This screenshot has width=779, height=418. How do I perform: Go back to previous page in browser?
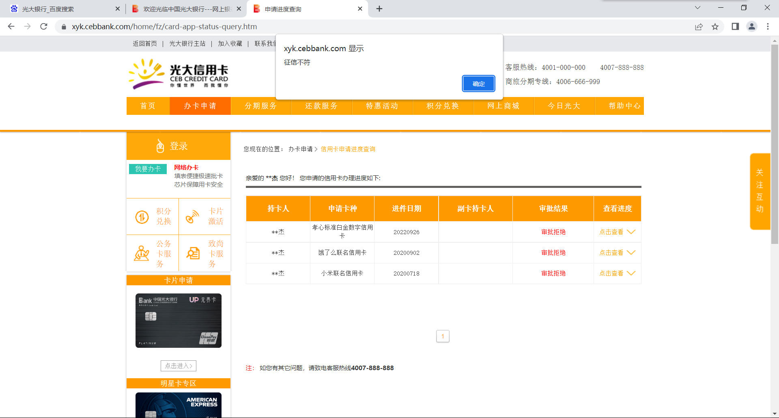11,26
